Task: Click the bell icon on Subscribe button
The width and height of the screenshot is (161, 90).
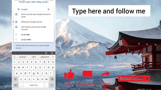Action: [147, 78]
